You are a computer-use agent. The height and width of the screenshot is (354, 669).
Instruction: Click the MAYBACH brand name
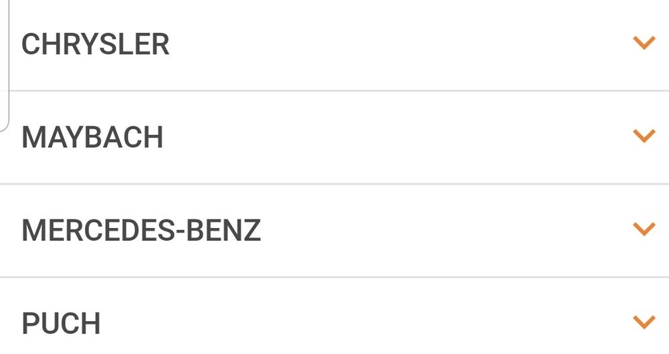click(x=92, y=138)
